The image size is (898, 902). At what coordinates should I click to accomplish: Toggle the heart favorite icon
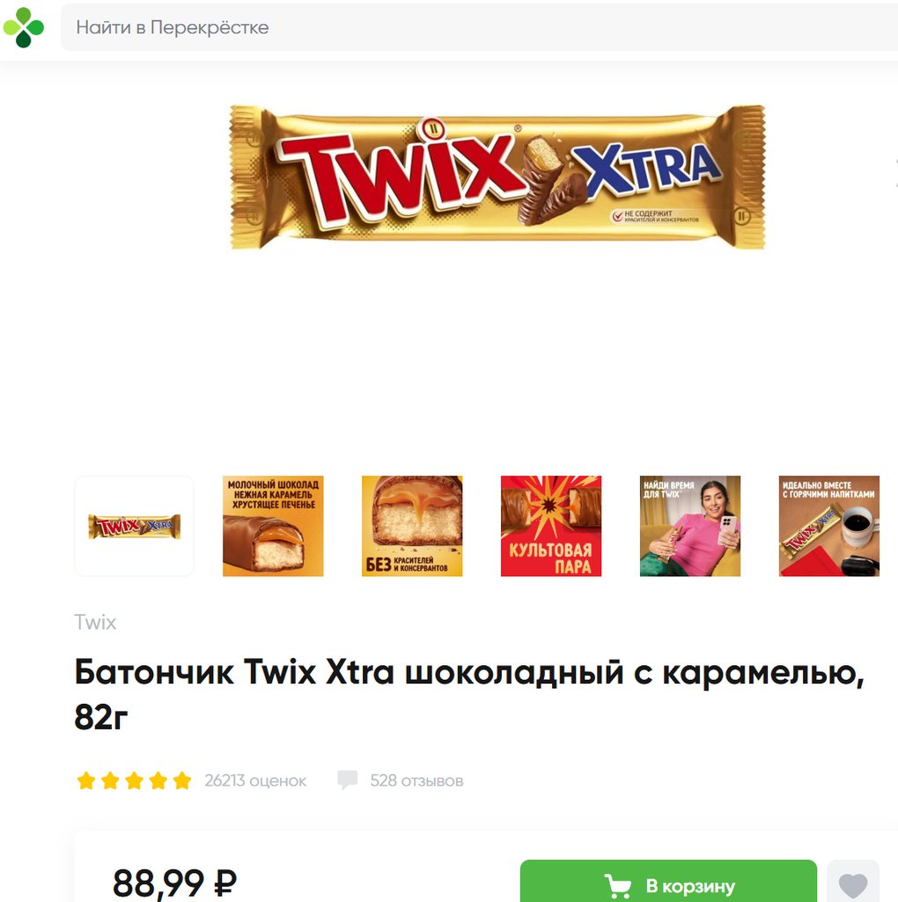(853, 884)
